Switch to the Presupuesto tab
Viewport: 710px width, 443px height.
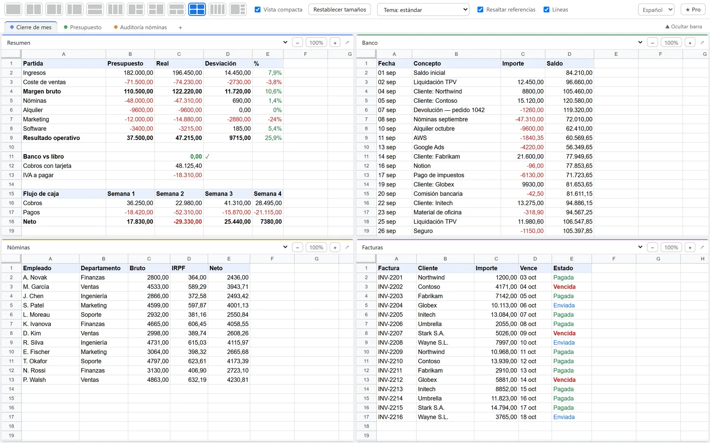[83, 27]
